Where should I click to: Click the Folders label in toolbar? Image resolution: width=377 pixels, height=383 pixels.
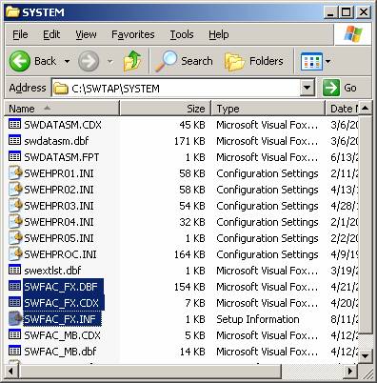pyautogui.click(x=267, y=61)
